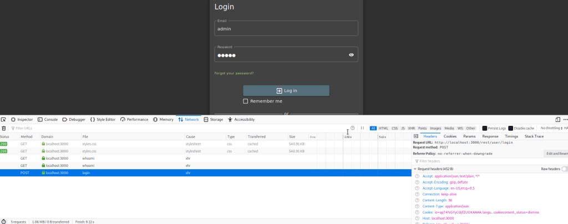The width and height of the screenshot is (568, 224).
Task: Toggle the Raw headers switch
Action: pos(564,169)
